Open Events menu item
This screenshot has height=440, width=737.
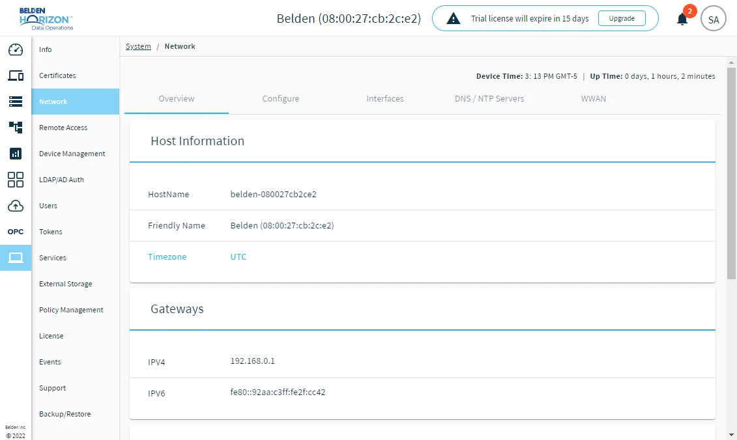coord(75,362)
